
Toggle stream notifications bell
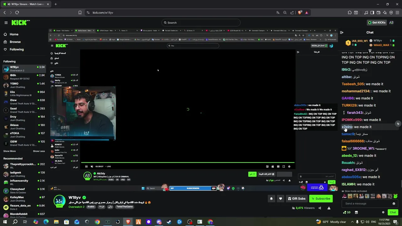point(271,198)
